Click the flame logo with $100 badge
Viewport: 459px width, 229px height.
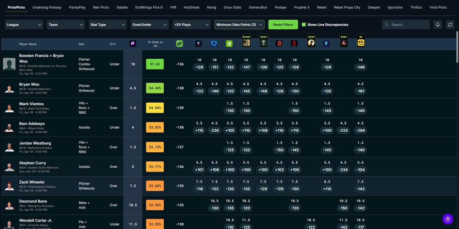pyautogui.click(x=343, y=41)
